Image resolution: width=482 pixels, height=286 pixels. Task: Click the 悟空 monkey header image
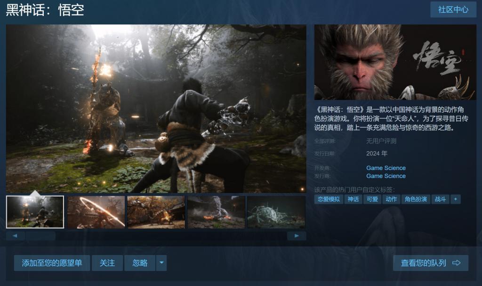pos(395,62)
